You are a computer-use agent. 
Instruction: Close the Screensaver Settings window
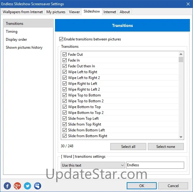(x=188, y=4)
